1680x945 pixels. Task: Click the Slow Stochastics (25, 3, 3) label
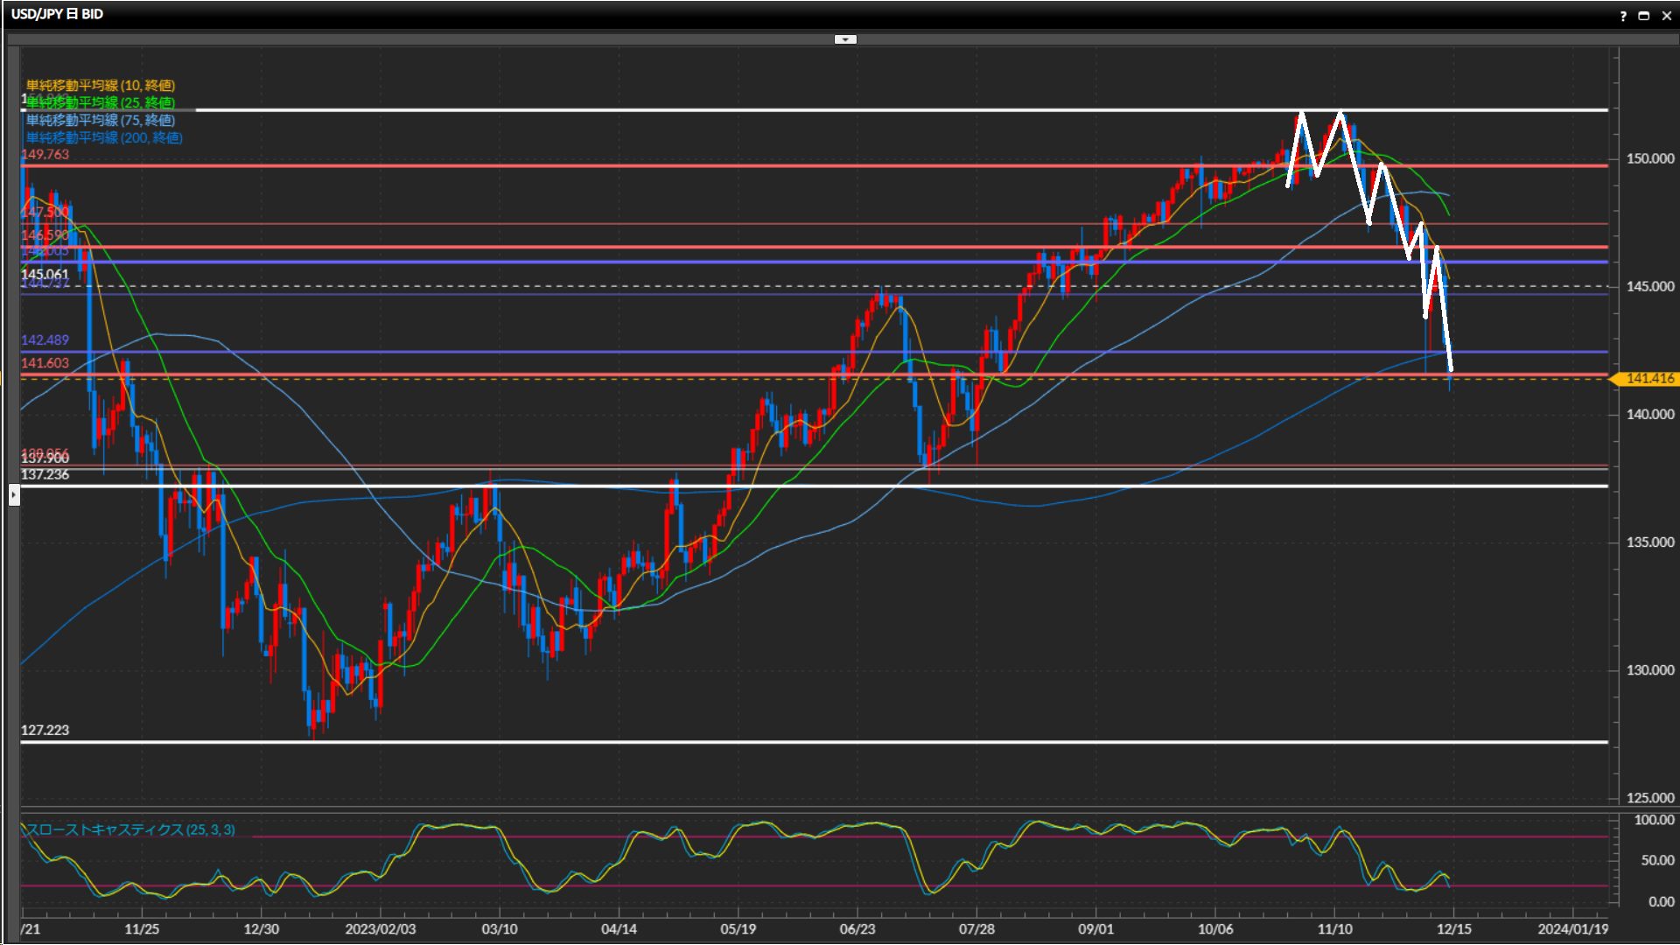(129, 829)
